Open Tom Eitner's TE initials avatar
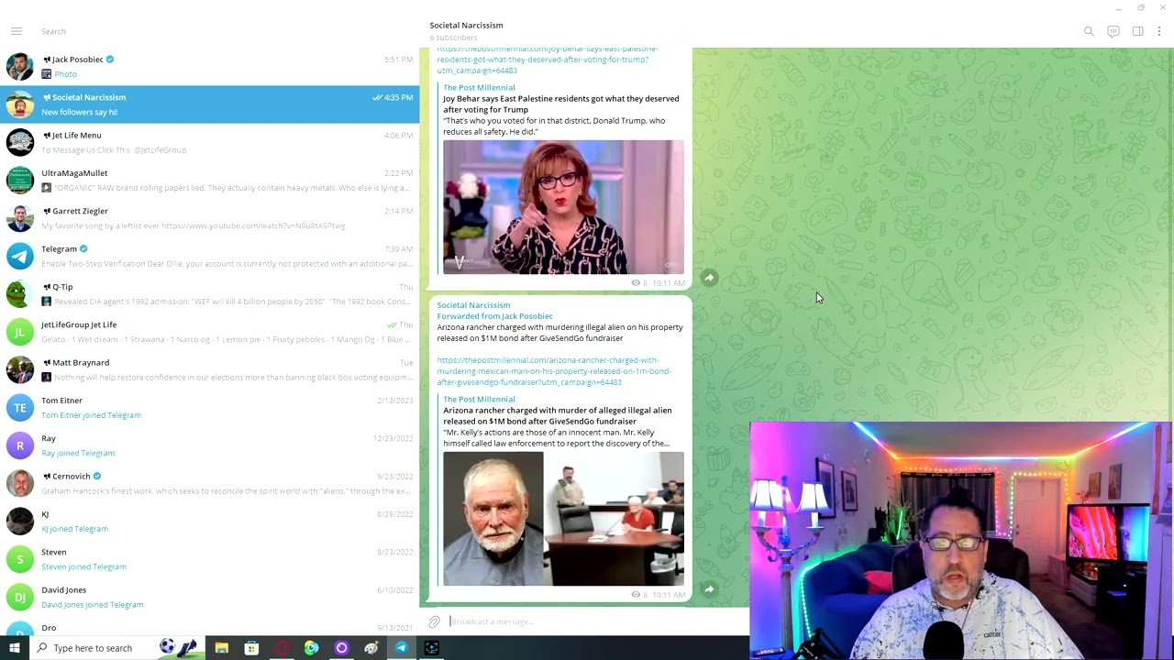This screenshot has height=660, width=1174. 20,408
